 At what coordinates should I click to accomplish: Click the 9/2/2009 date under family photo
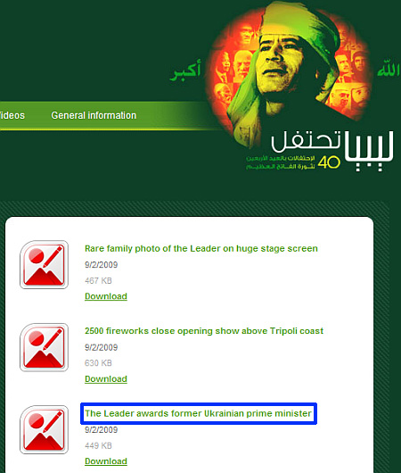101,265
